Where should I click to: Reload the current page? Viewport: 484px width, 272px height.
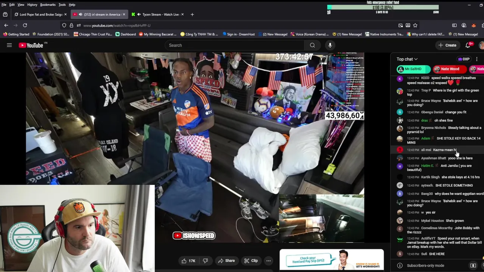(x=25, y=25)
